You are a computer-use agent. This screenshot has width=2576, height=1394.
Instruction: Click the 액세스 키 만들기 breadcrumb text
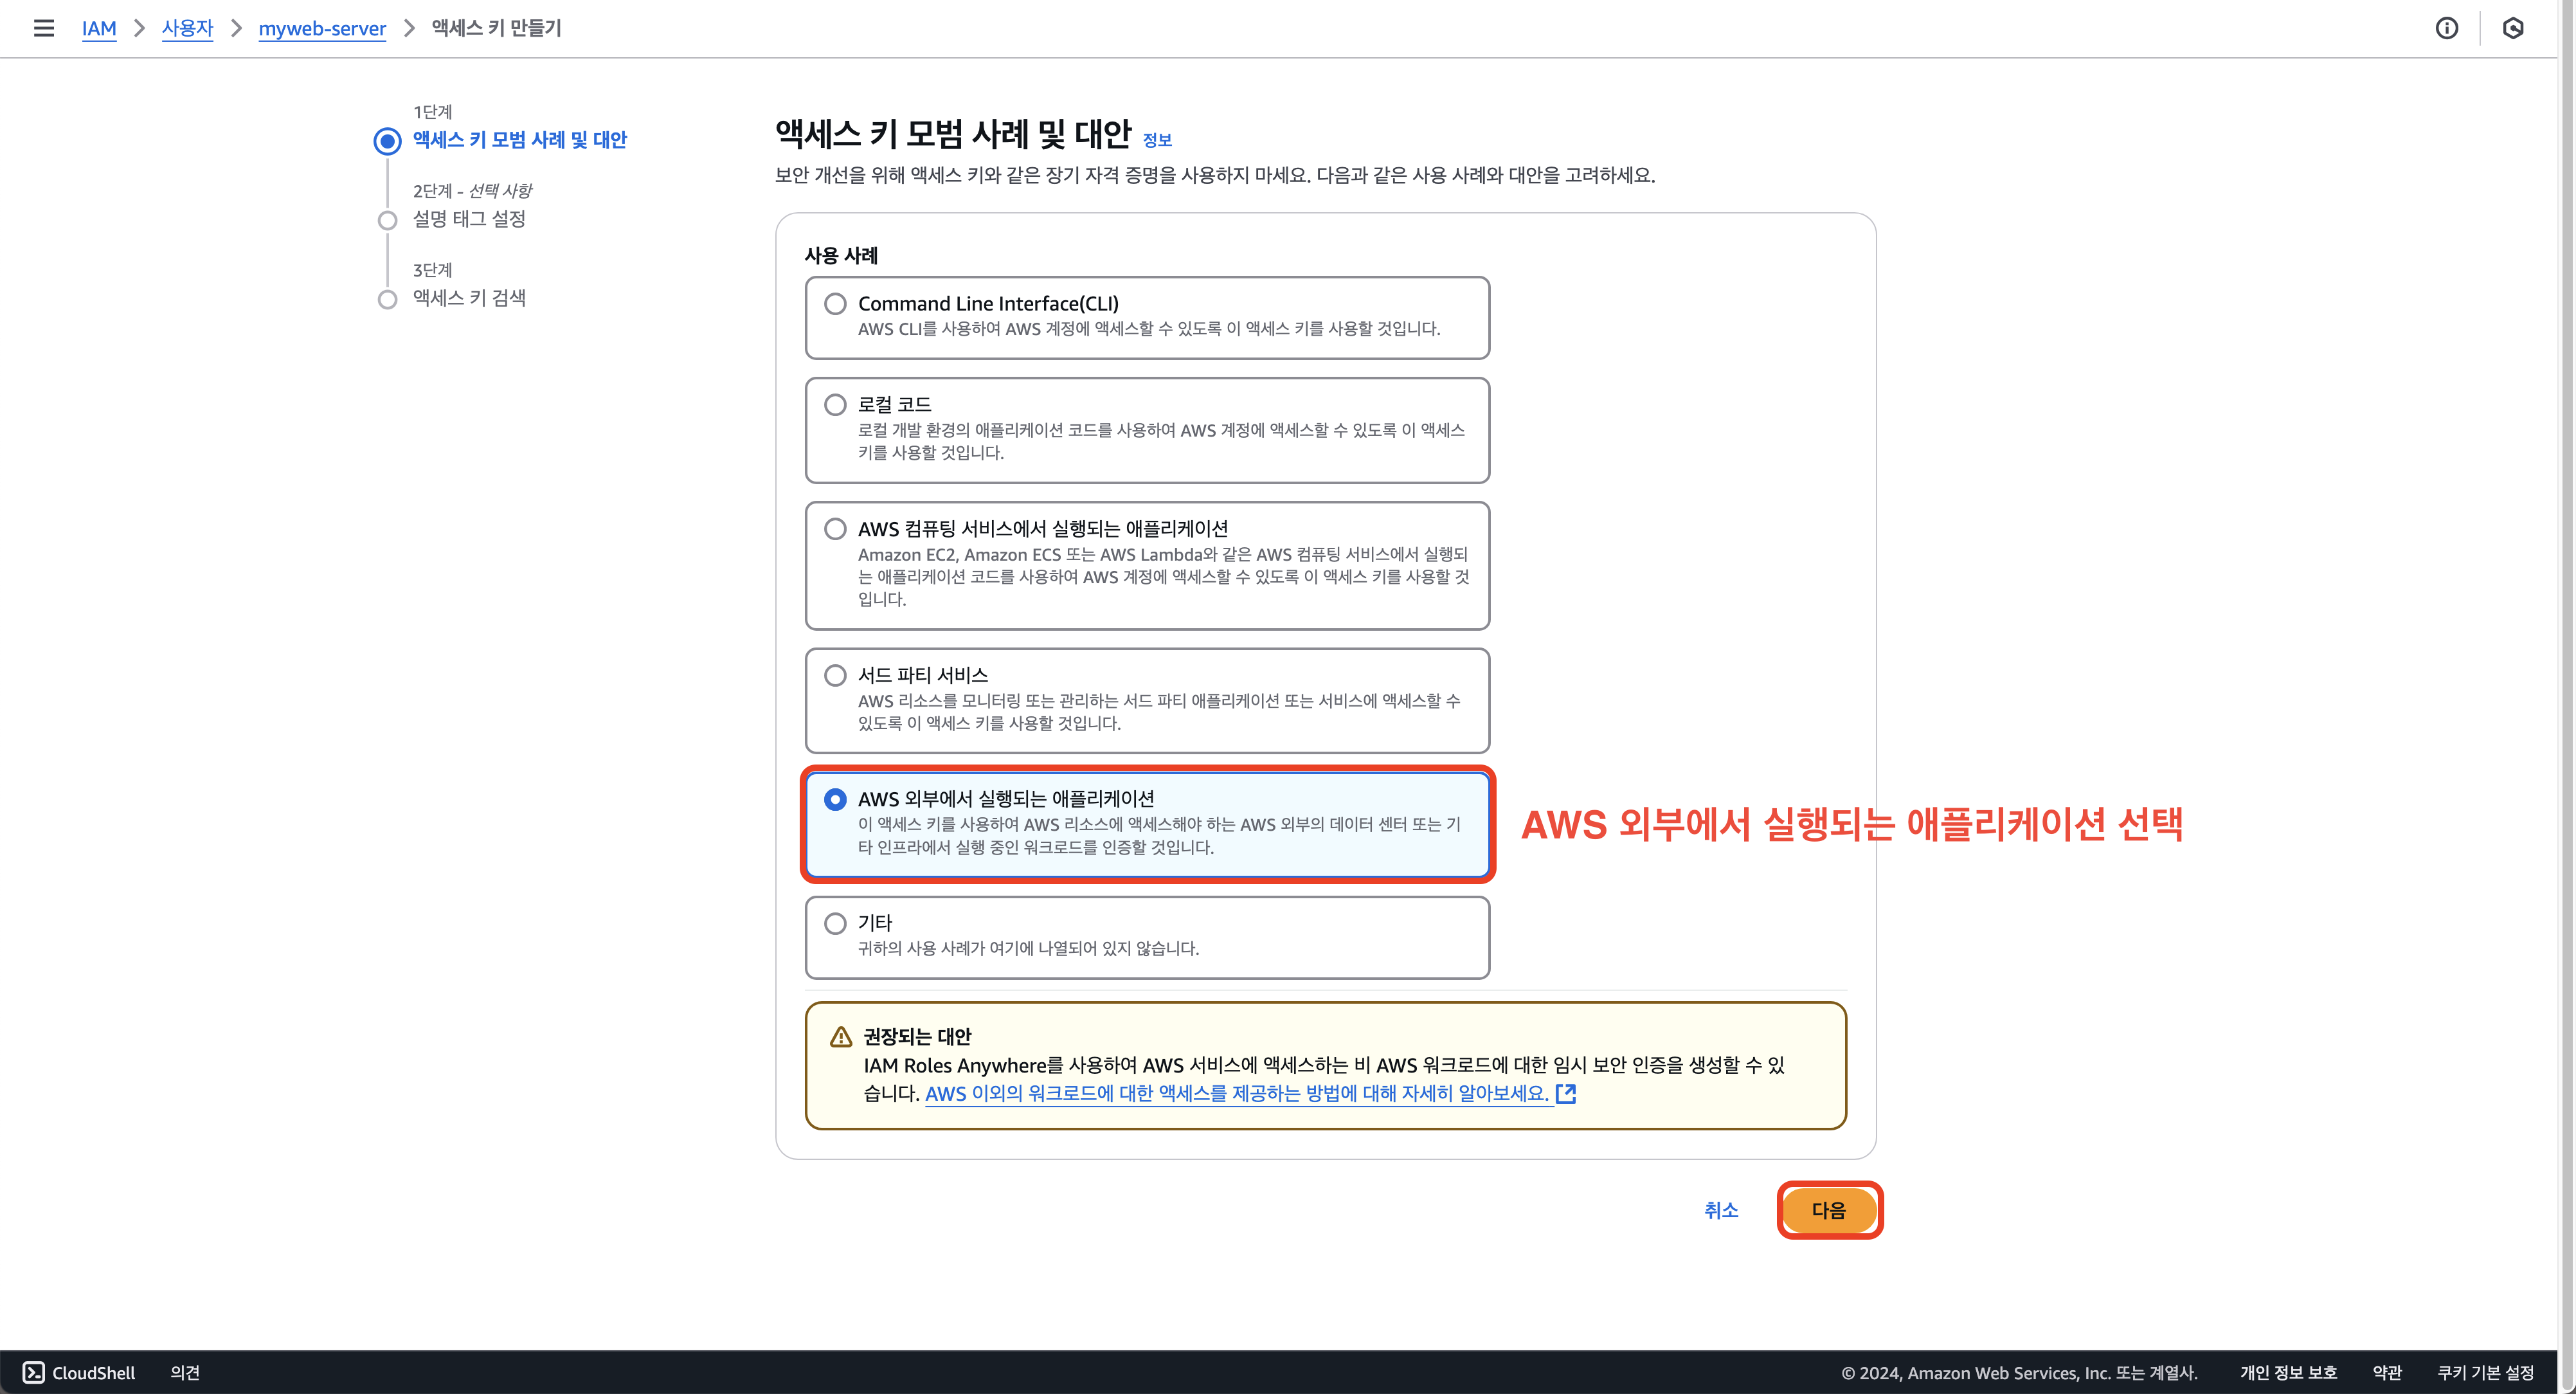[496, 28]
